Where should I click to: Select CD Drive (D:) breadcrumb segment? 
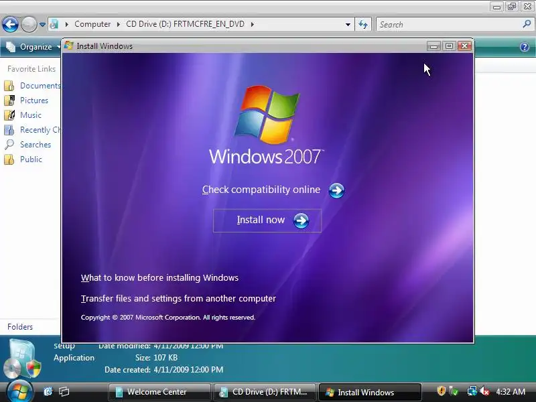tap(186, 24)
